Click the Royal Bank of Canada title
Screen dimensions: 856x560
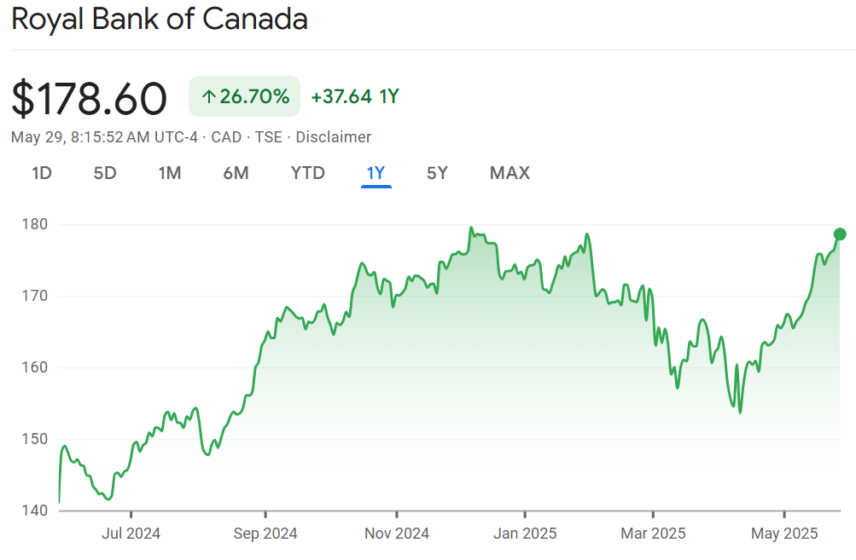[160, 20]
